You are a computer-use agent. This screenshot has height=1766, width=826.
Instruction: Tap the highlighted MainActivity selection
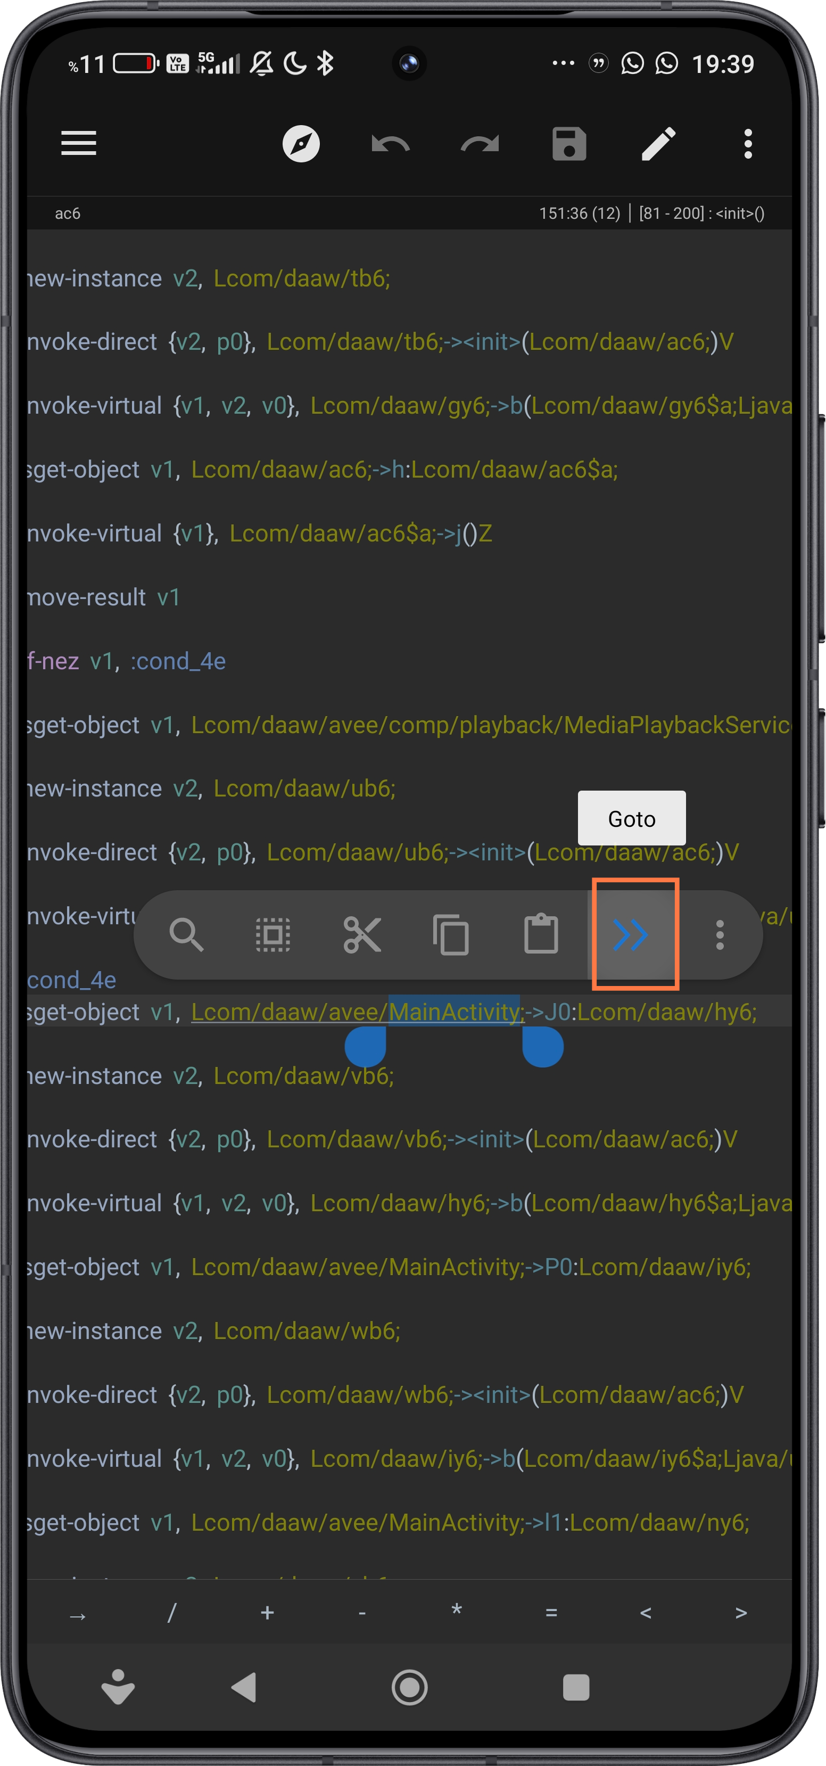454,1012
